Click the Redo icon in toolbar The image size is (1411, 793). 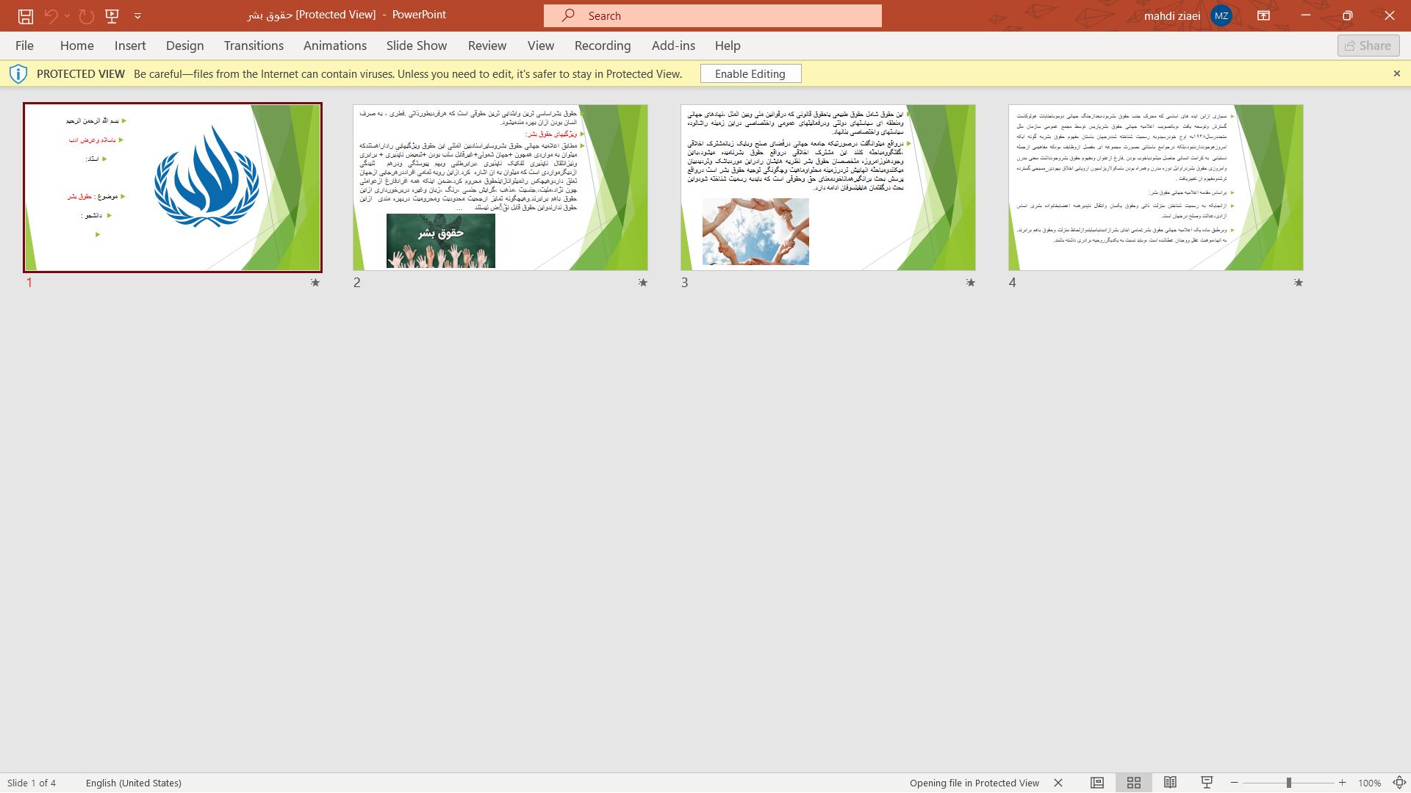[x=85, y=15]
